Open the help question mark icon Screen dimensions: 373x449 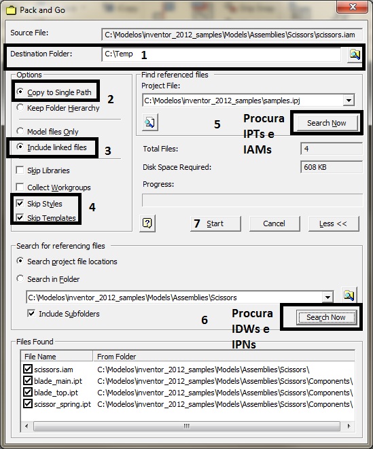[147, 223]
